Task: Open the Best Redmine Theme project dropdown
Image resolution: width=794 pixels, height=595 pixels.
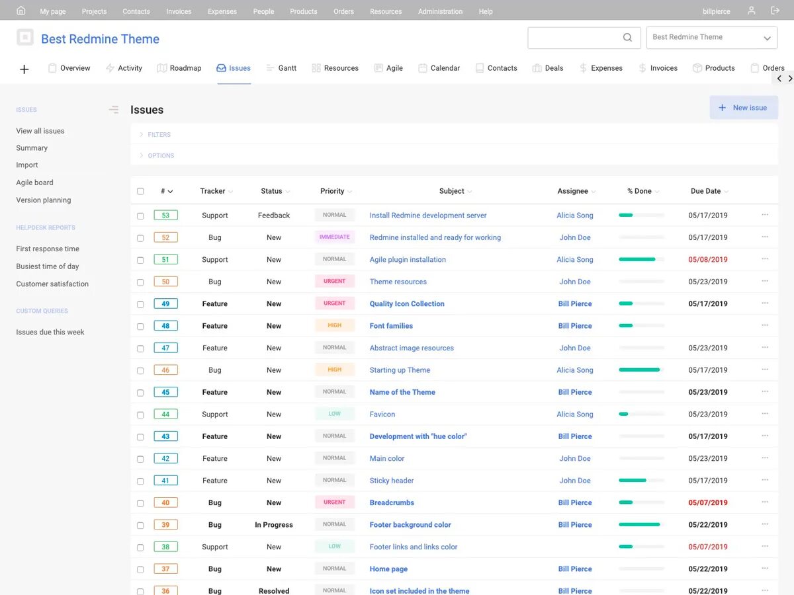Action: point(711,38)
